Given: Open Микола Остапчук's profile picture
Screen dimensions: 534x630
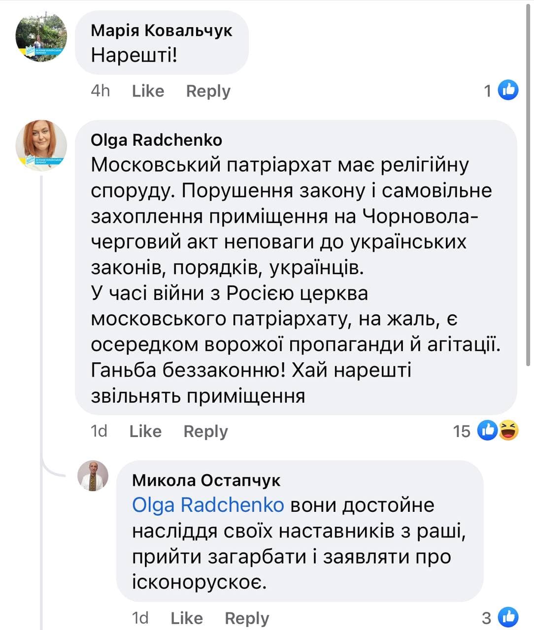Looking at the screenshot, I should (93, 476).
